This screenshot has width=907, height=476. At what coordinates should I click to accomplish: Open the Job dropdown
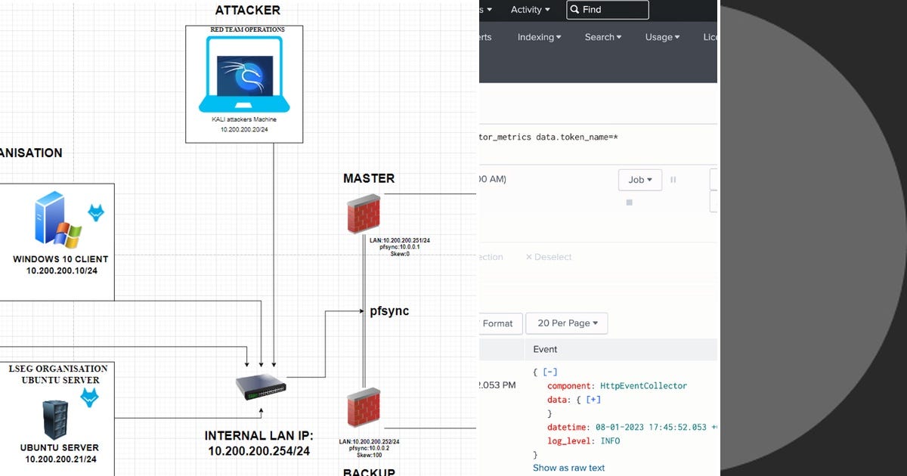coord(639,180)
